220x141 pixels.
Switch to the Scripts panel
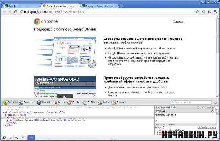click(59, 102)
